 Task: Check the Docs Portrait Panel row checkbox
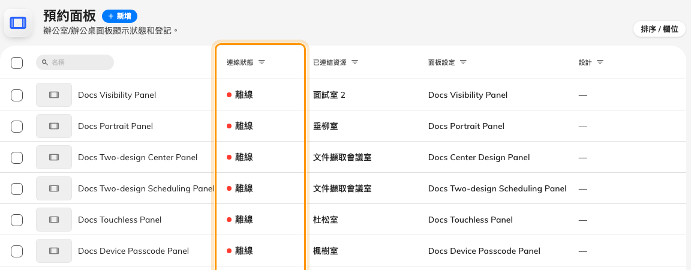click(17, 126)
